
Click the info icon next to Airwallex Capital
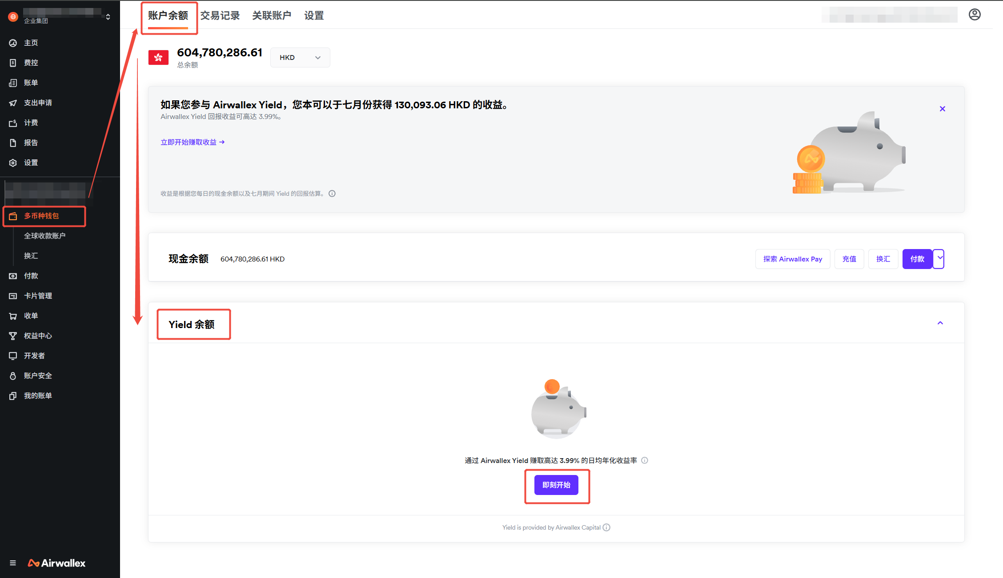click(606, 527)
